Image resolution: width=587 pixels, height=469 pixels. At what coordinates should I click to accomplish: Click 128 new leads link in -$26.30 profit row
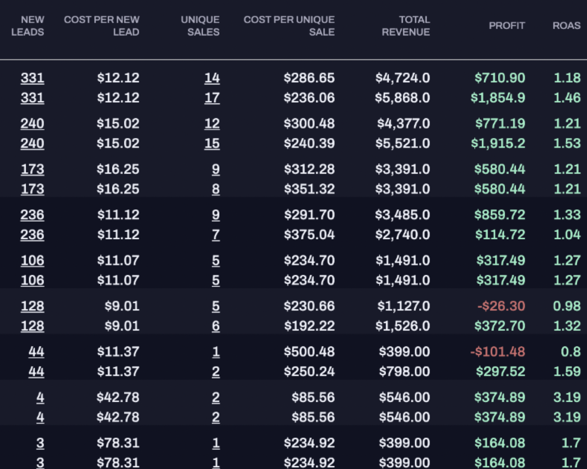[32, 306]
